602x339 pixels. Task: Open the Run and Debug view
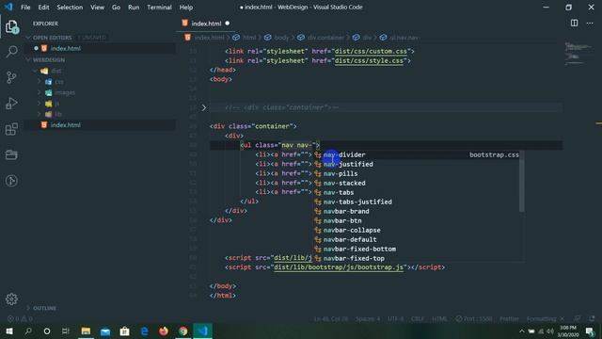pyautogui.click(x=11, y=103)
